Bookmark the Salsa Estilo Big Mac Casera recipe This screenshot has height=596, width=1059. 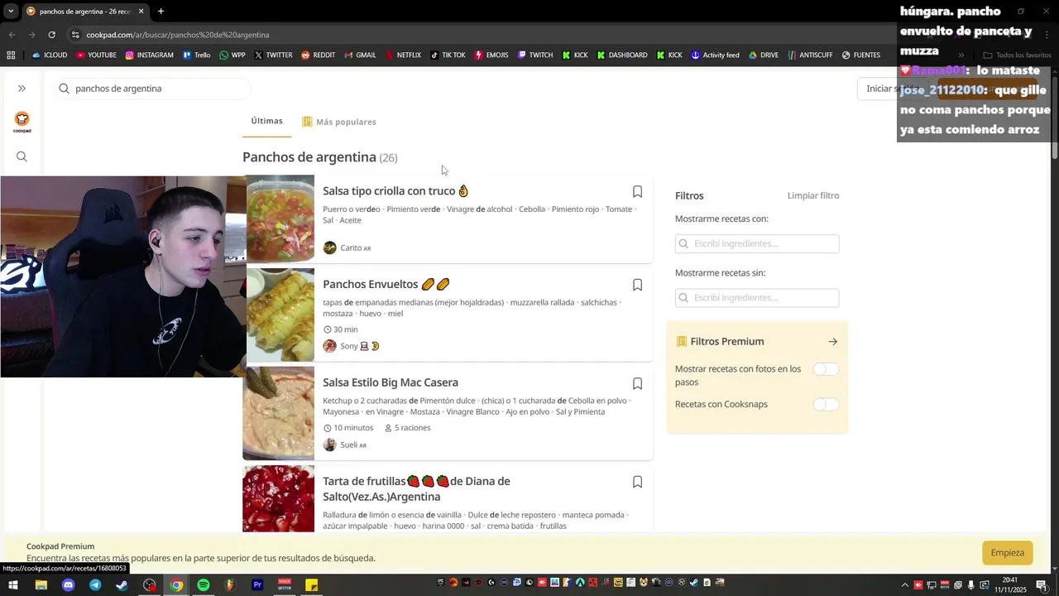[x=637, y=383]
